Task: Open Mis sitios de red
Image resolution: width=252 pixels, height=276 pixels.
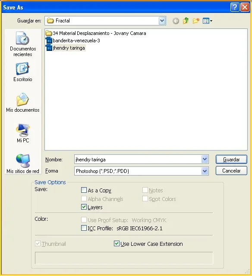Action: [x=23, y=164]
